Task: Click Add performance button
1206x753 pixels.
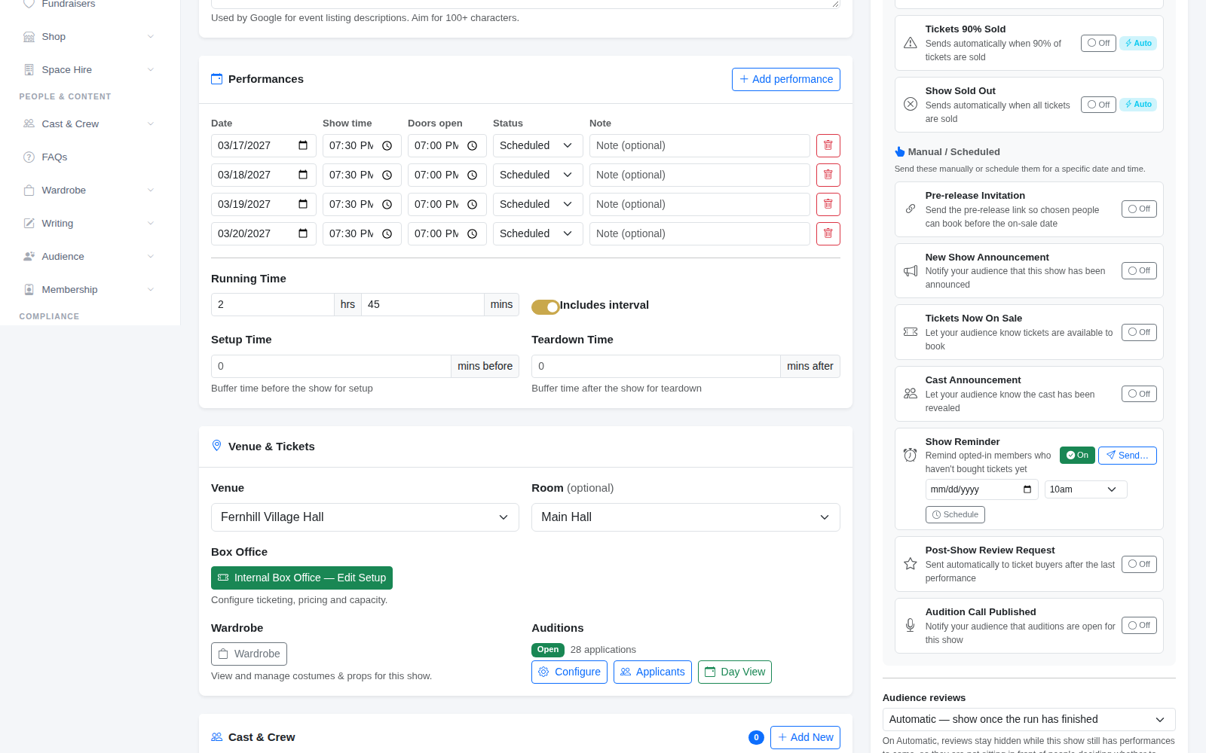Action: pyautogui.click(x=785, y=79)
